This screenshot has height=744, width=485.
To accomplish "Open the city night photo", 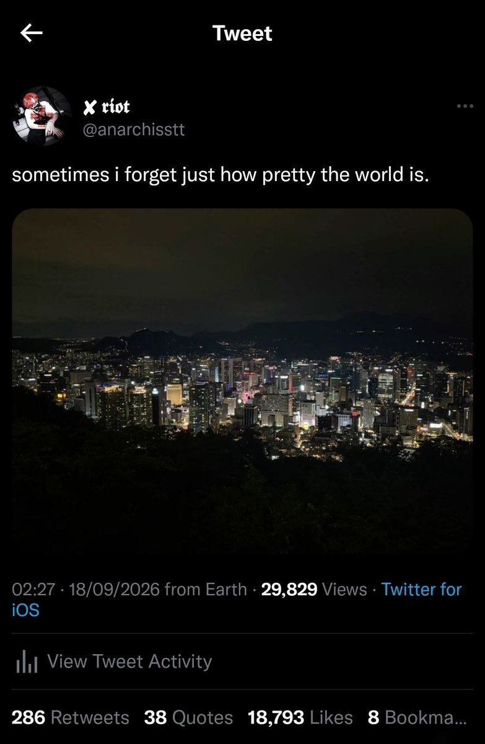I will 242,381.
